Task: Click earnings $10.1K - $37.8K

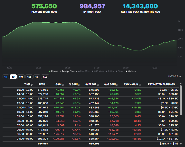Action: [x=167, y=139]
